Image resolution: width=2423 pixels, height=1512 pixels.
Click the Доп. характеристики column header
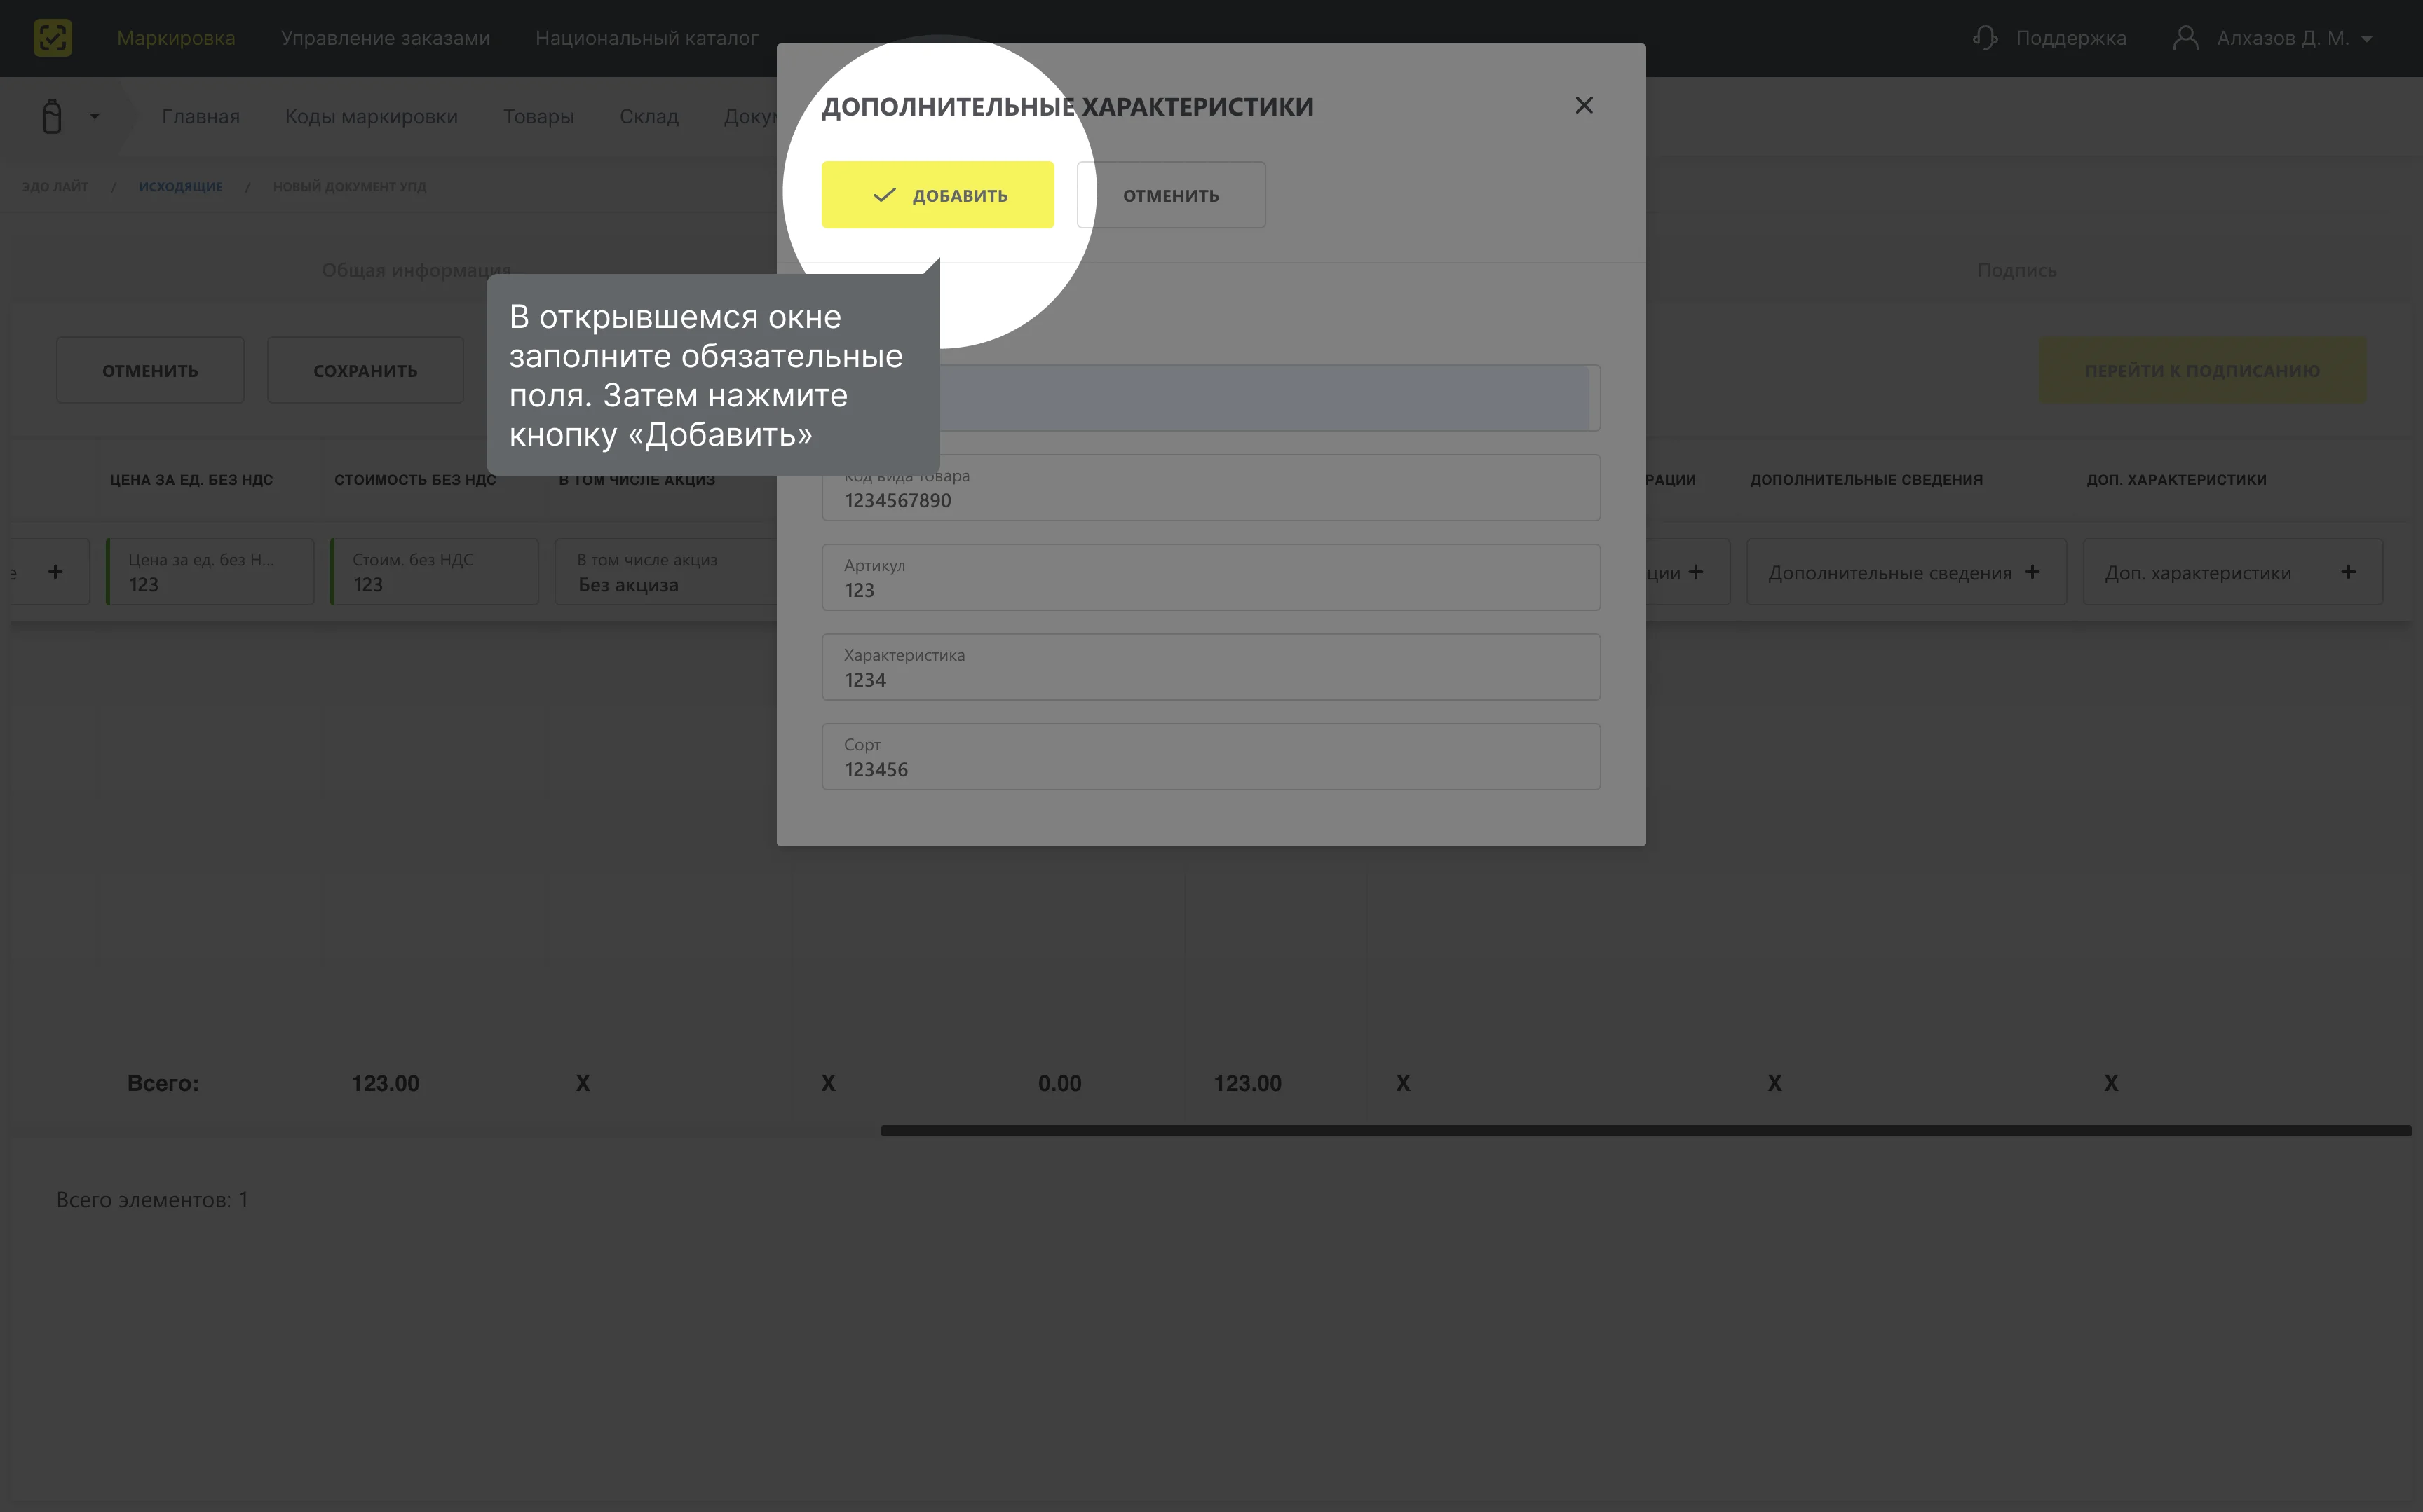click(2177, 480)
